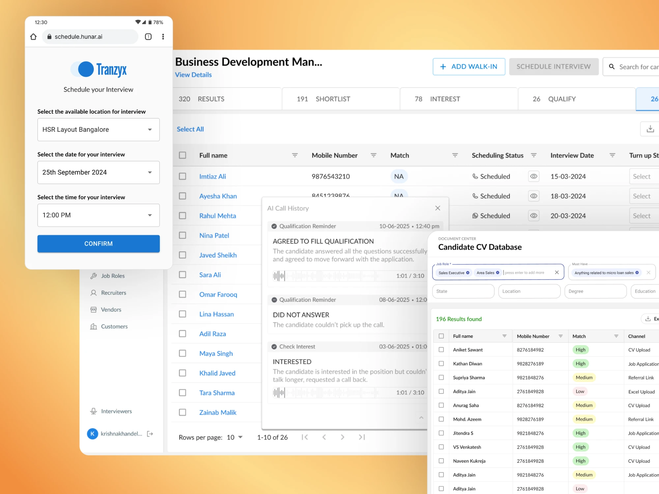659x494 pixels.
Task: Tick the checkbox for Aniket Sawant in CV Database
Action: (x=441, y=350)
